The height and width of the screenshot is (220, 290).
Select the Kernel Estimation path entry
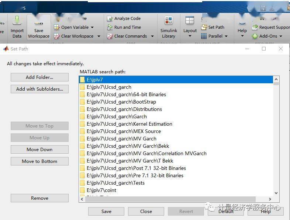(x=176, y=124)
